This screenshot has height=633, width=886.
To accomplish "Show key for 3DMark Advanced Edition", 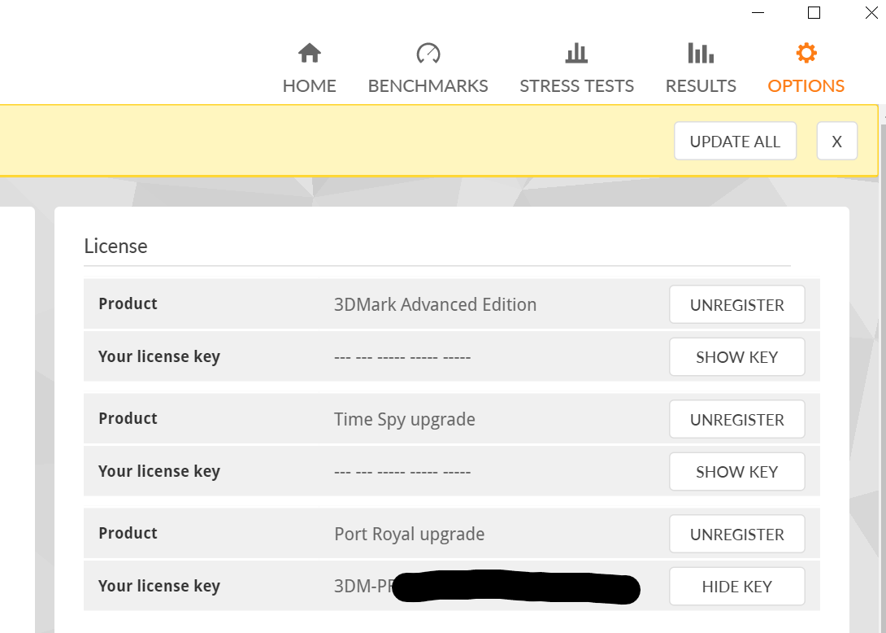I will coord(736,357).
